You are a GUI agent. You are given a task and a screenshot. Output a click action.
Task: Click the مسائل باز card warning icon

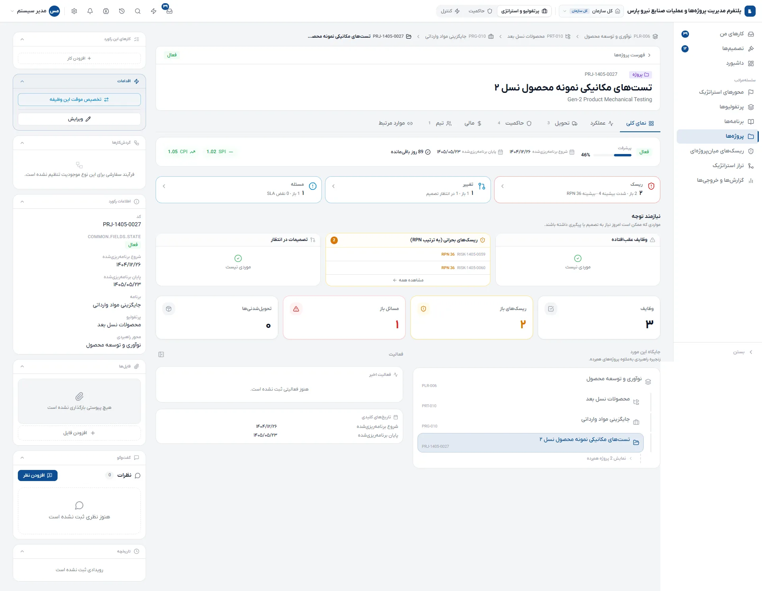296,309
